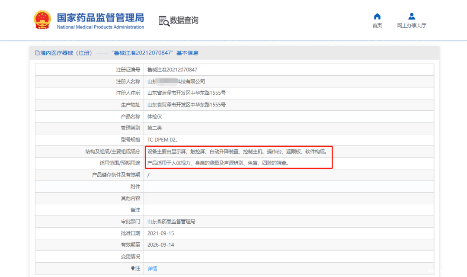Click the 鲁械注准20212070847 breadcrumb title
Viewport: 467px width, 277px height.
(x=143, y=52)
